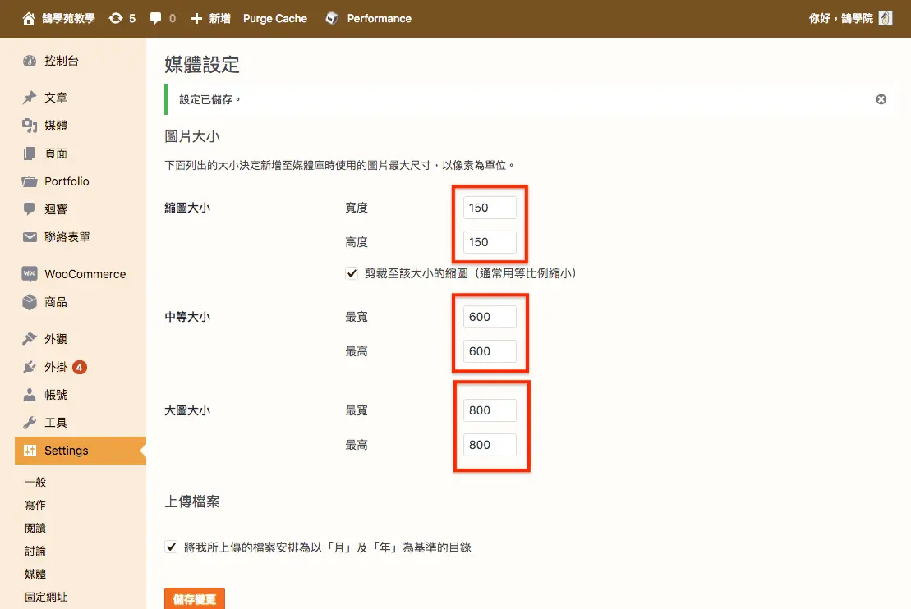Screen dimensions: 911x609
Task: Click the wrench icon beside 工具
Action: [30, 423]
